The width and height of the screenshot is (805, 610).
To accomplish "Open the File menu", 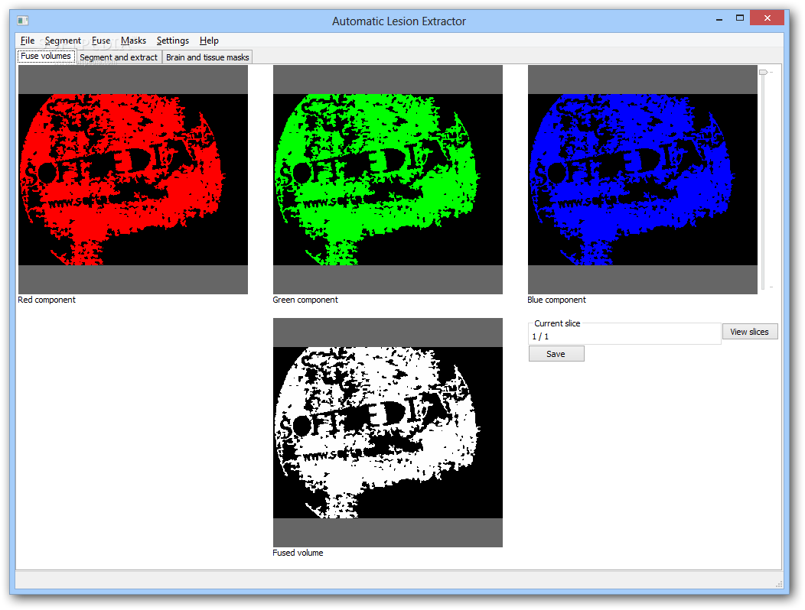I will point(28,41).
